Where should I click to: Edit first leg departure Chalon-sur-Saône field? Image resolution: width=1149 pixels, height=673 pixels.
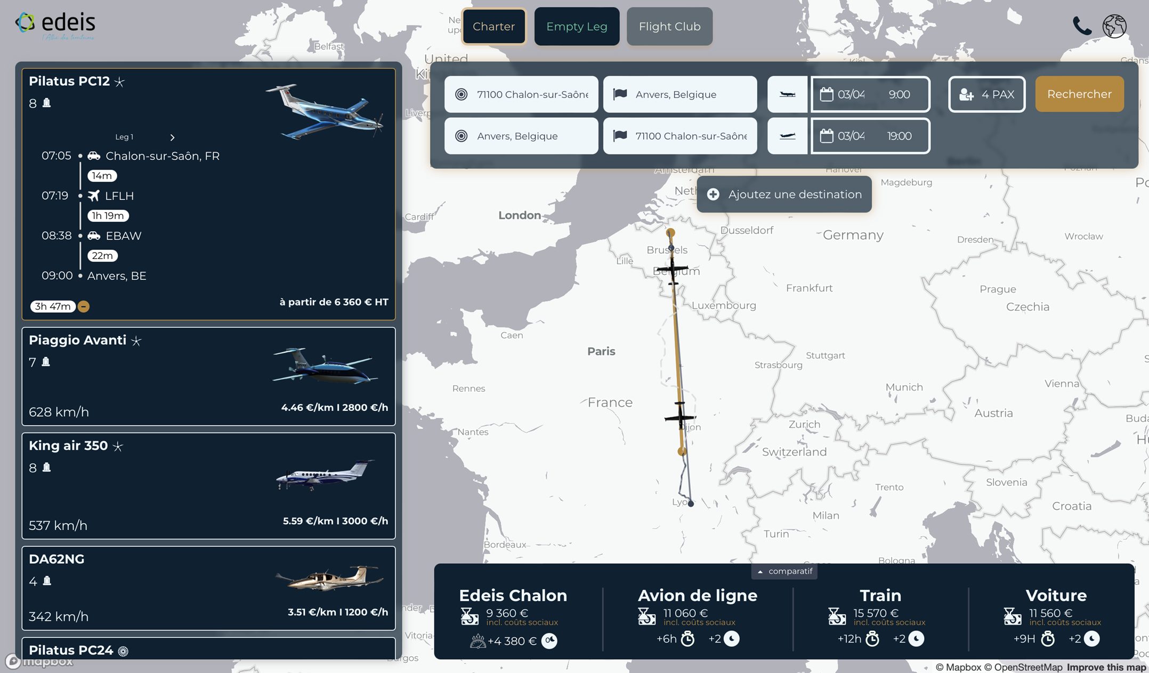point(521,94)
